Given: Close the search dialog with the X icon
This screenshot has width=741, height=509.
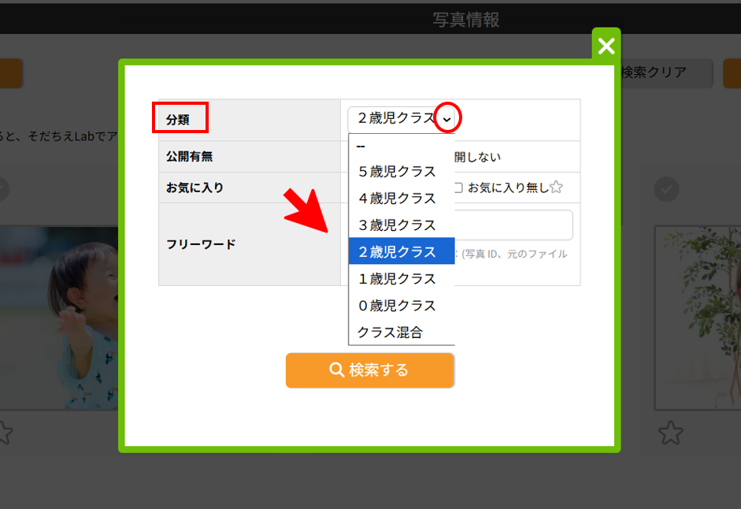Looking at the screenshot, I should tap(606, 46).
